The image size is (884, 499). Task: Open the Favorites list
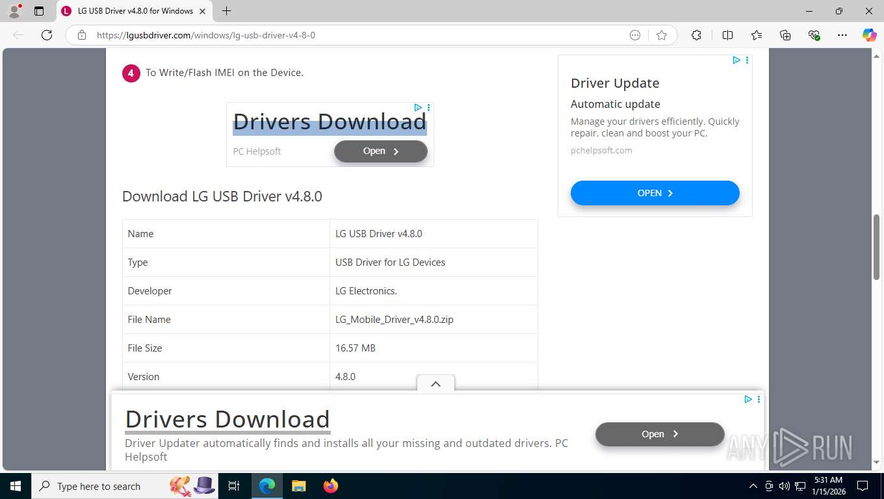tap(757, 35)
